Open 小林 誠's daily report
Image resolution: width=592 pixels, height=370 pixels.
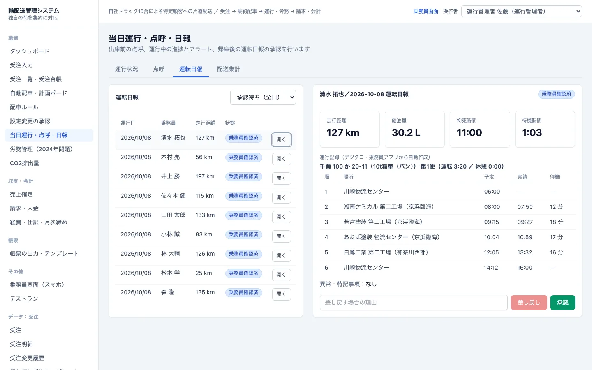coord(282,236)
